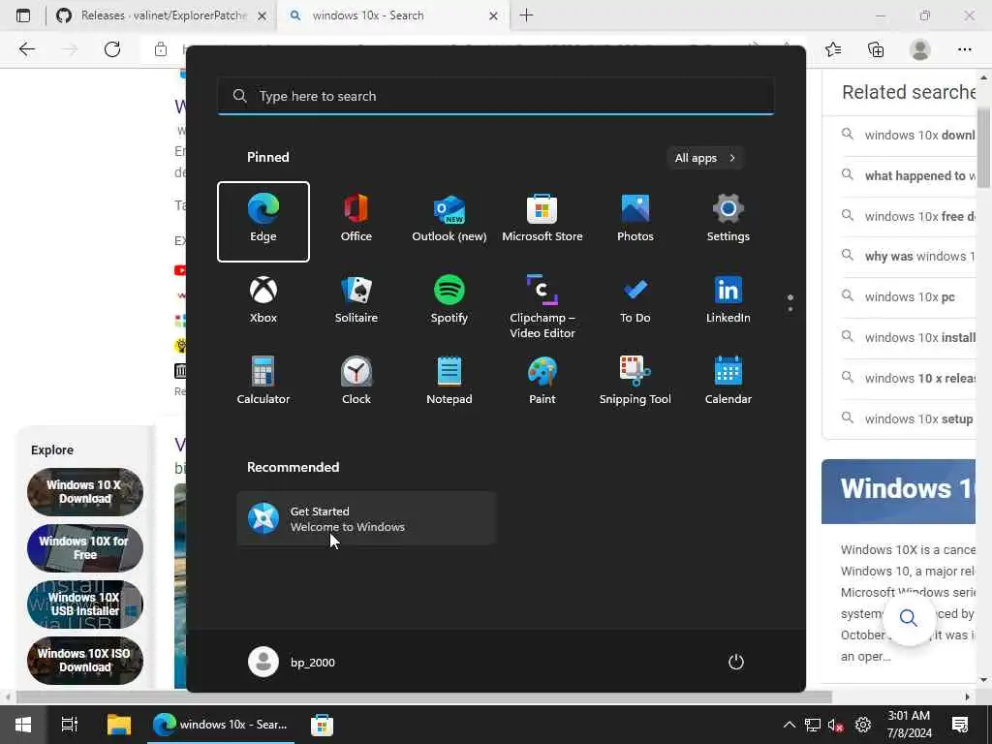This screenshot has height=744, width=992.
Task: Open Task View on the taskbar
Action: pos(69,725)
